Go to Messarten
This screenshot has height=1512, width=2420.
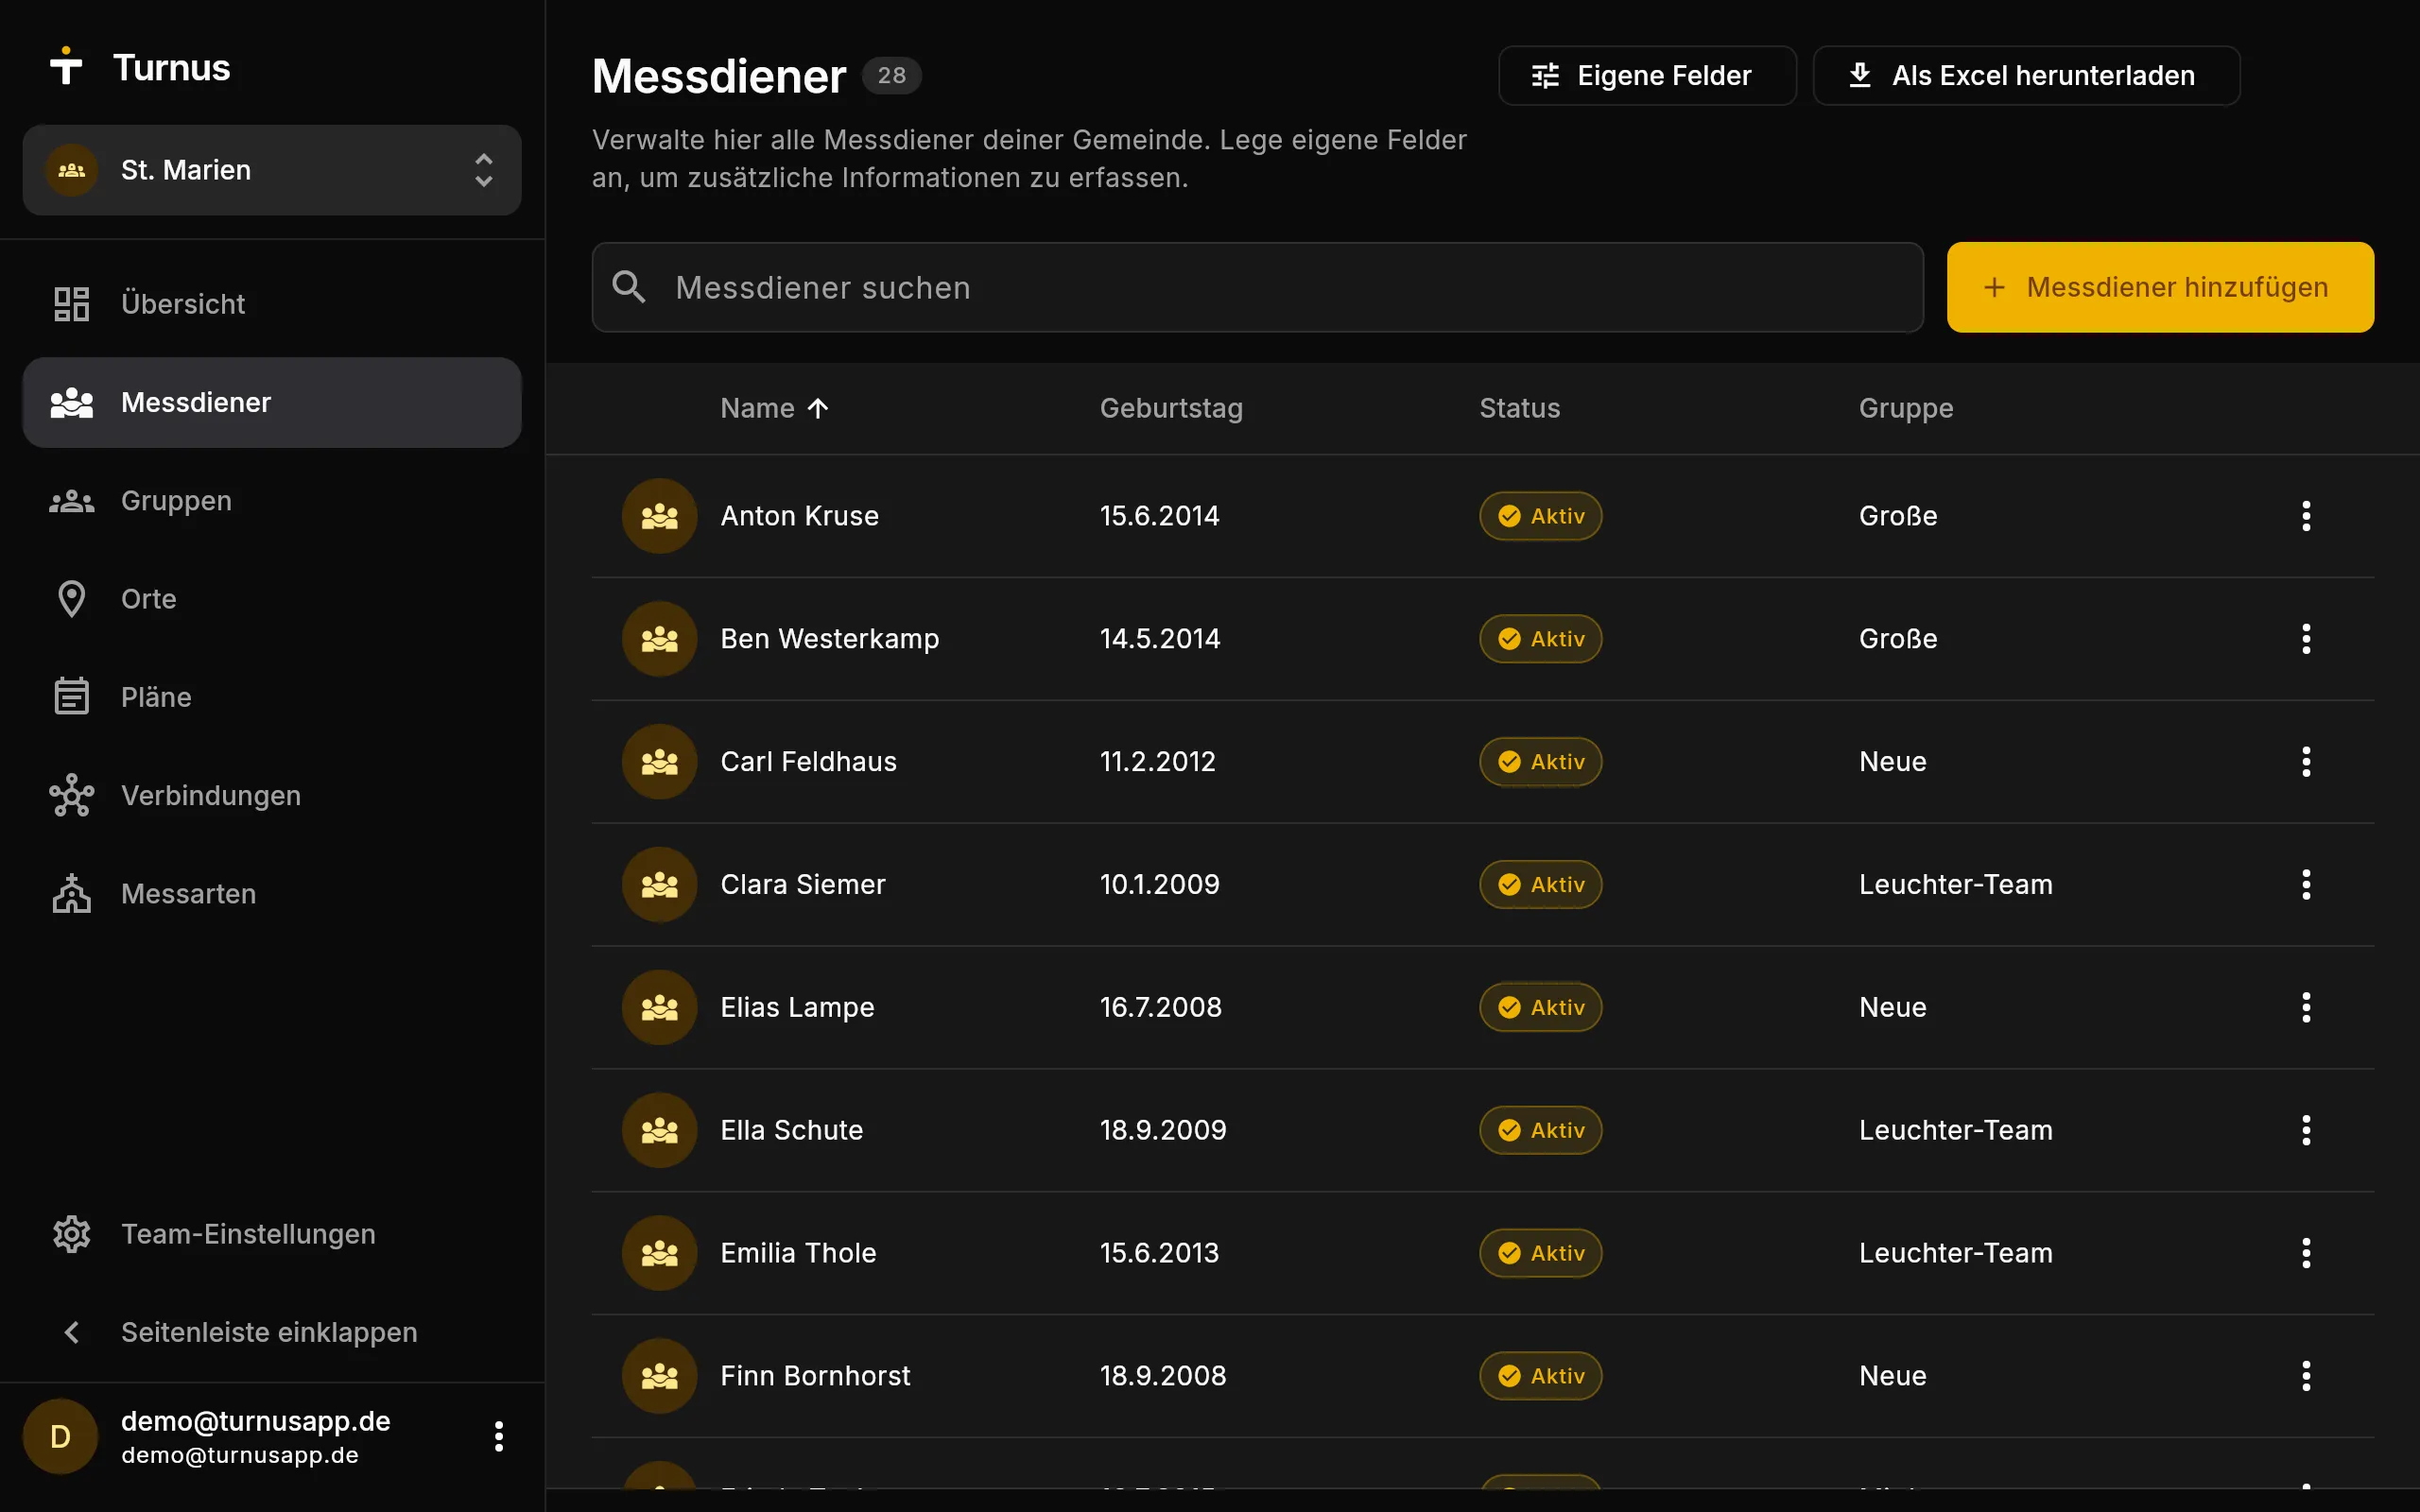(x=272, y=894)
